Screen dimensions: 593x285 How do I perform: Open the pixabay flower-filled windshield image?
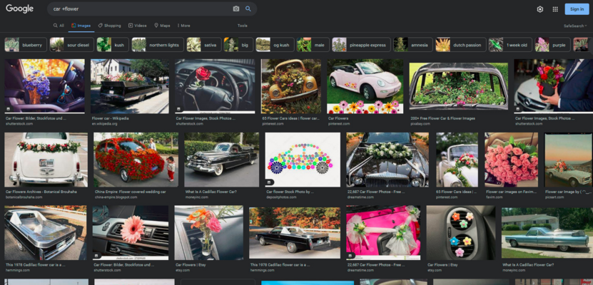458,86
